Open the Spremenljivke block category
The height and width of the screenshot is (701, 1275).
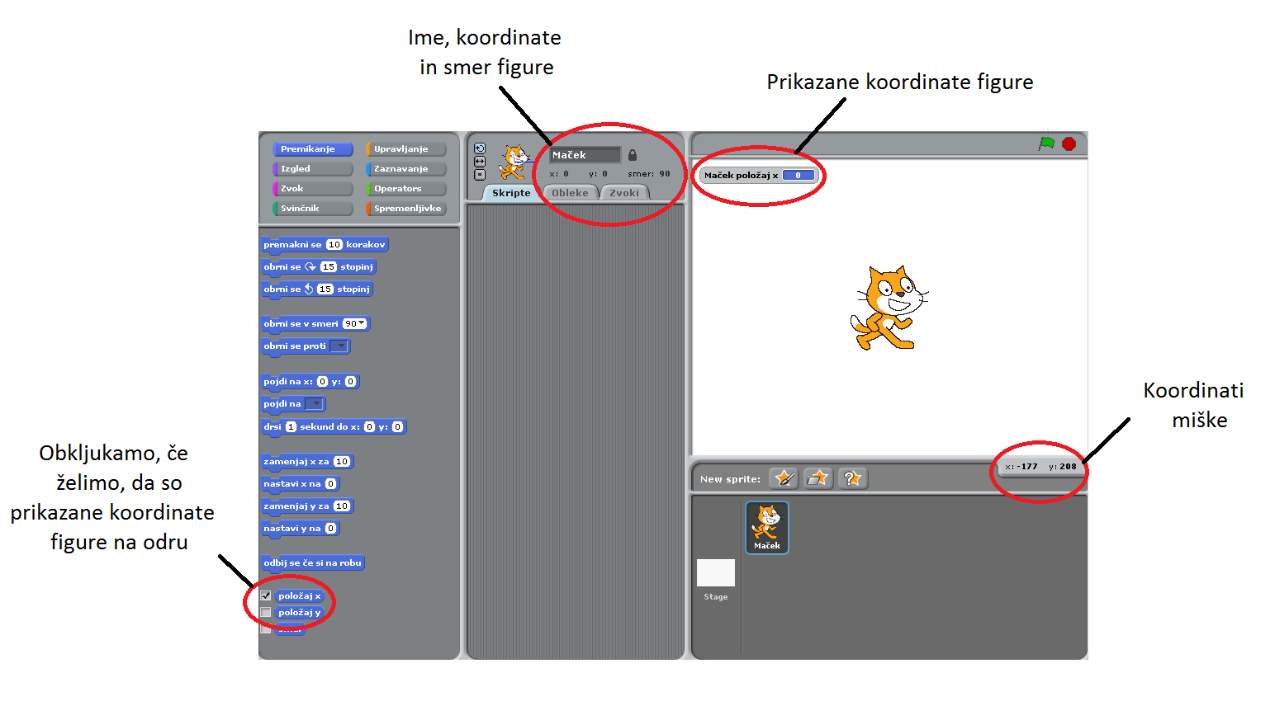coord(406,209)
